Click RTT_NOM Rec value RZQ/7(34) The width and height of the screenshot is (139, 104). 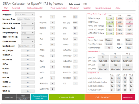pyautogui.click(x=103, y=61)
